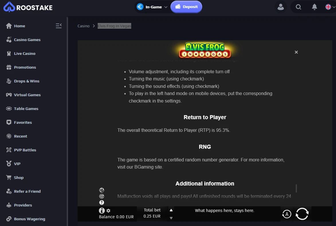Click the question mark help icon
The width and height of the screenshot is (336, 226).
[102, 202]
